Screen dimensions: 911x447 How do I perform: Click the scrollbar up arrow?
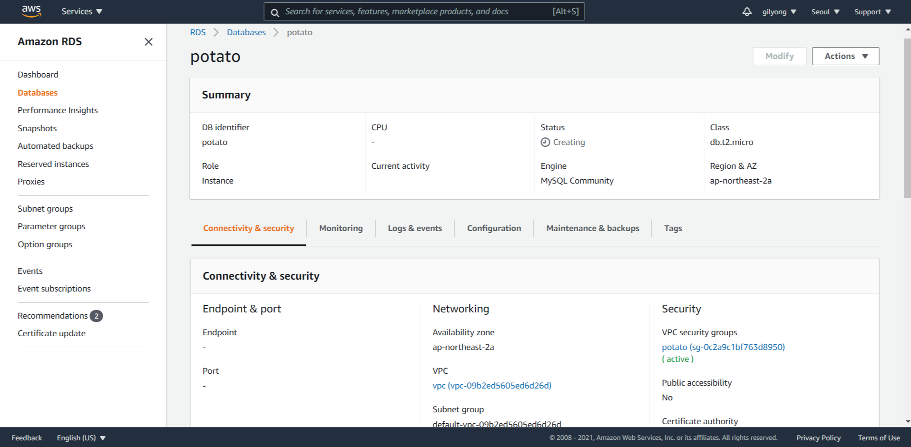[x=908, y=29]
